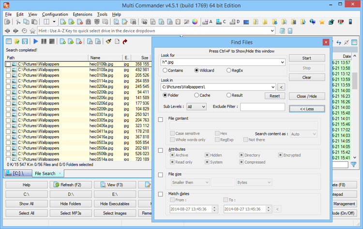Switch to the C:\ tab

(18, 173)
